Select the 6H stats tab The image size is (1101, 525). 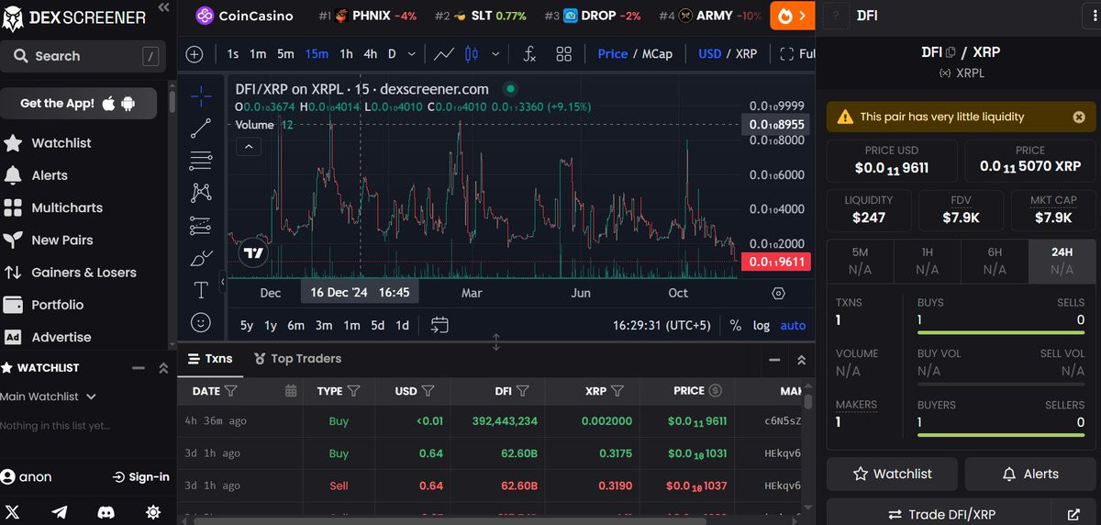click(995, 261)
